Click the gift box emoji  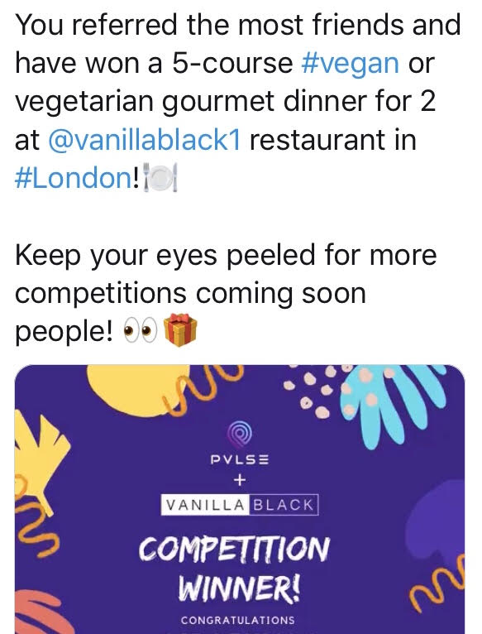[179, 330]
